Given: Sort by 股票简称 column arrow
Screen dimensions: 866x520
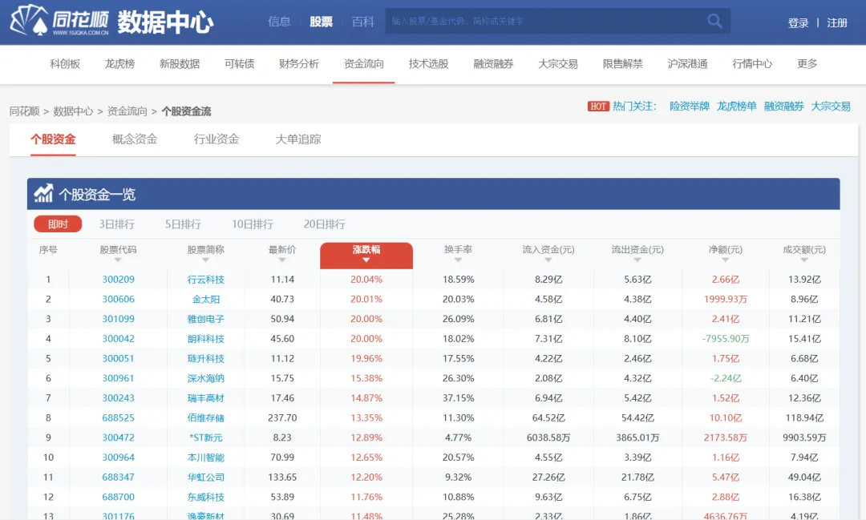Looking at the screenshot, I should [x=205, y=260].
